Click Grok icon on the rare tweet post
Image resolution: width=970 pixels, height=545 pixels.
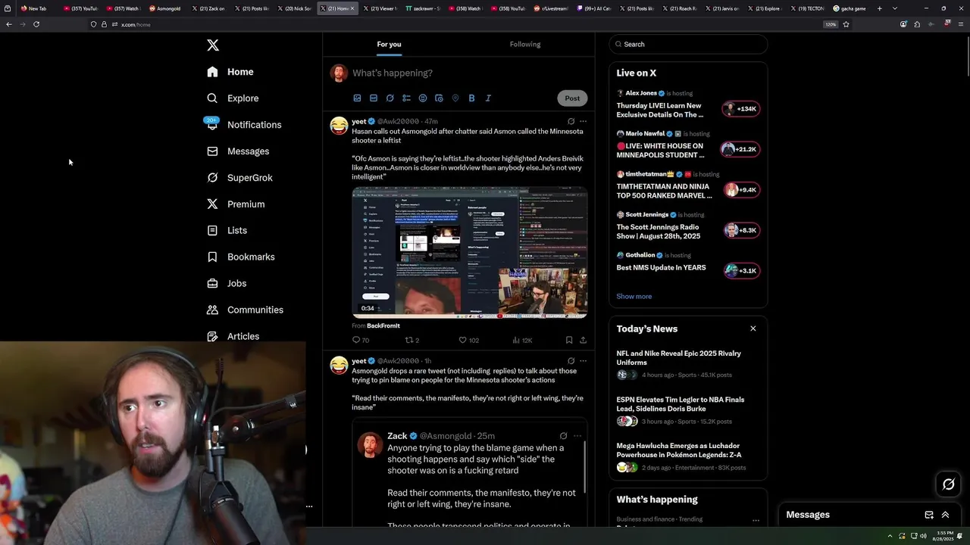click(571, 361)
